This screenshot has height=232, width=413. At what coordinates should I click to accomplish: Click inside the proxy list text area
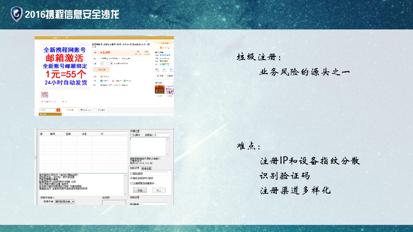tap(148, 147)
